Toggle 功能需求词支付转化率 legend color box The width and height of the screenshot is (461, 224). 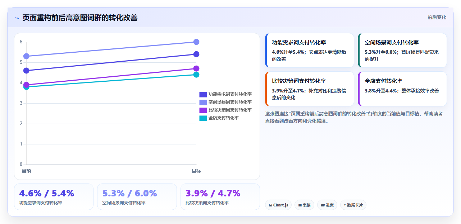(x=203, y=94)
